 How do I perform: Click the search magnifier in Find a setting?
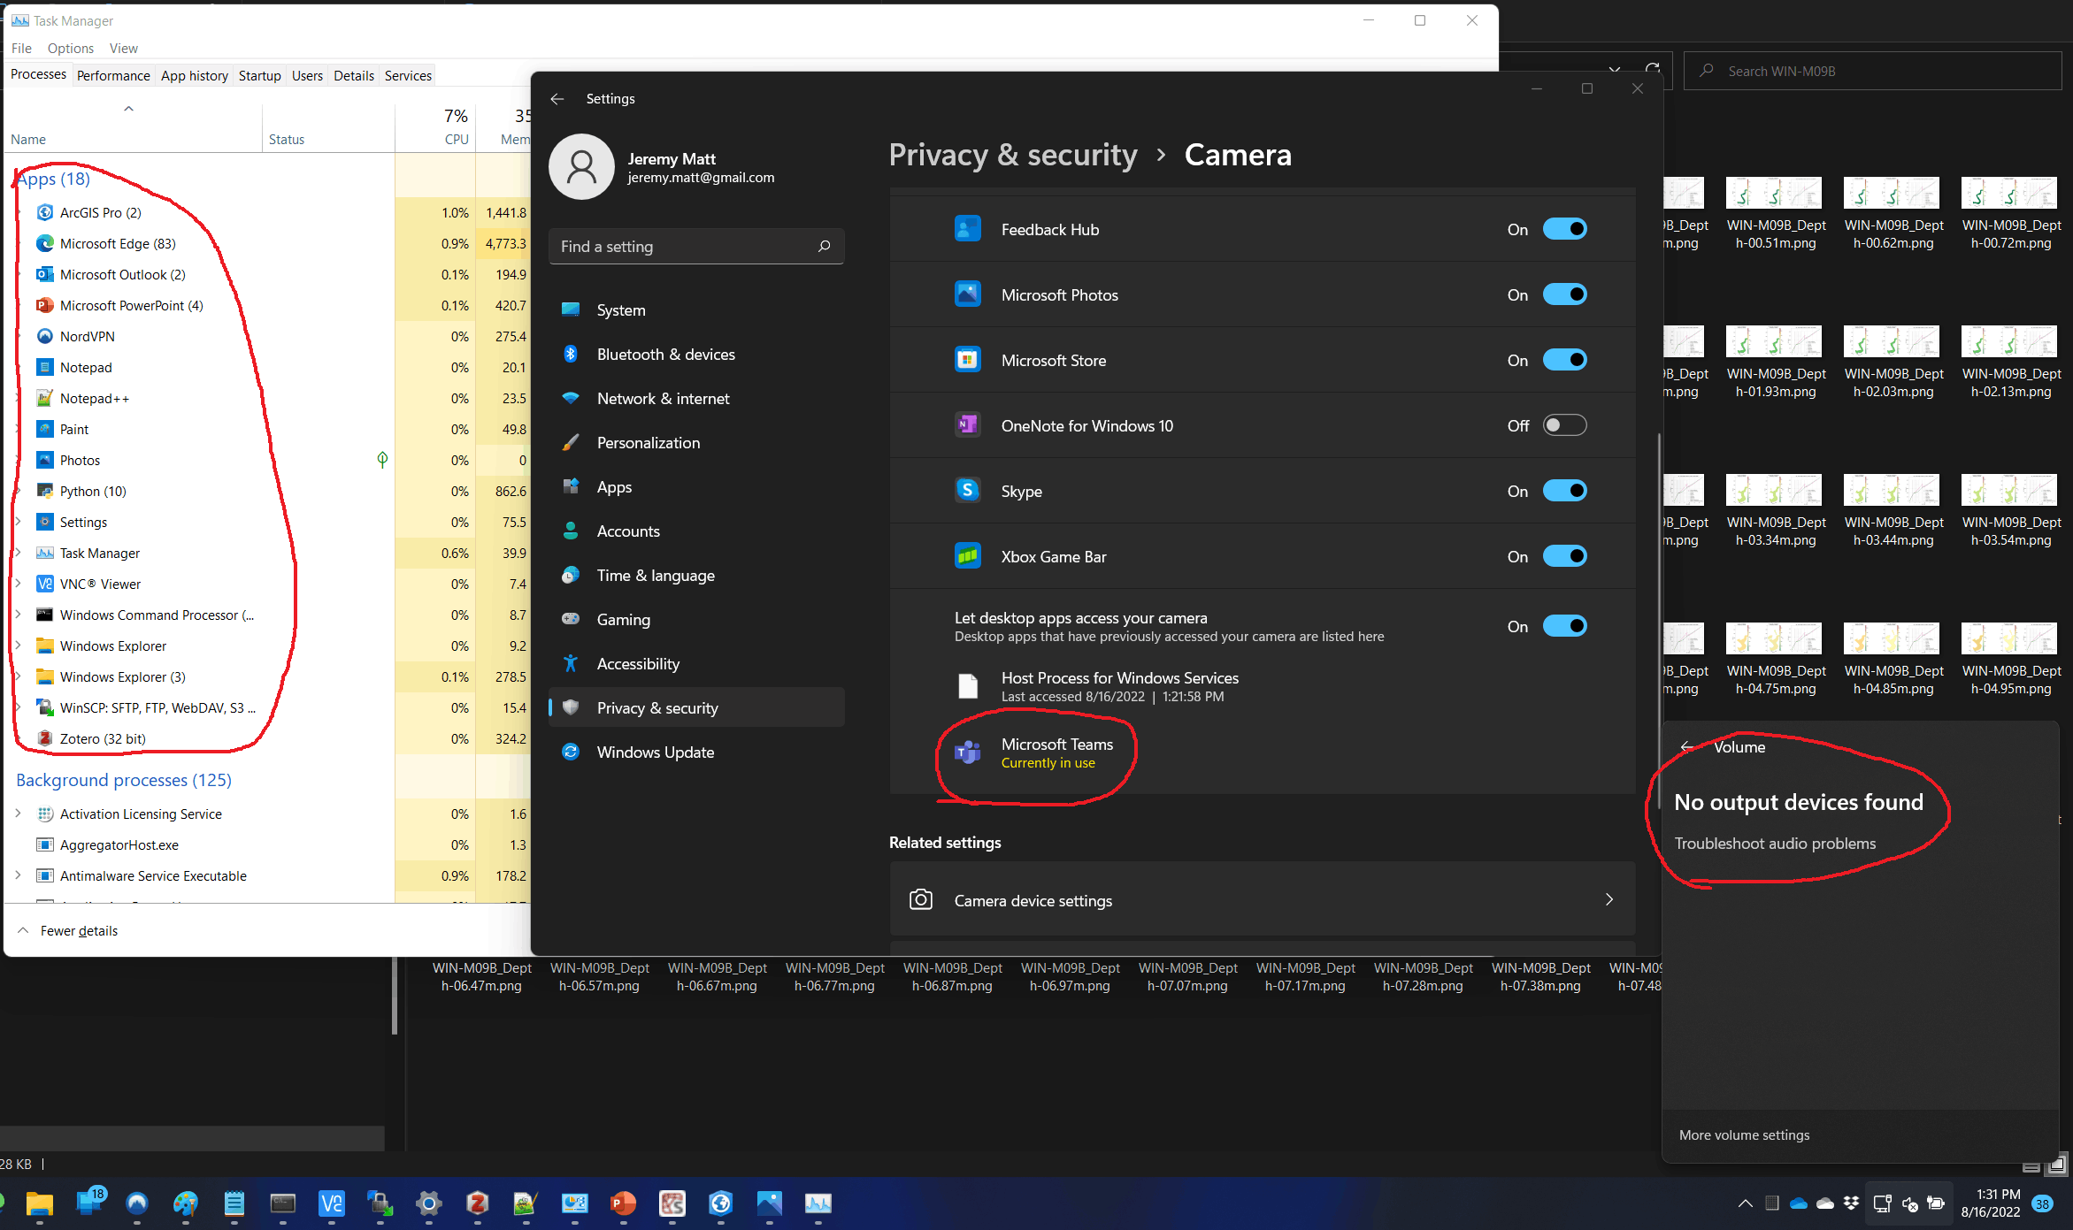pos(824,247)
